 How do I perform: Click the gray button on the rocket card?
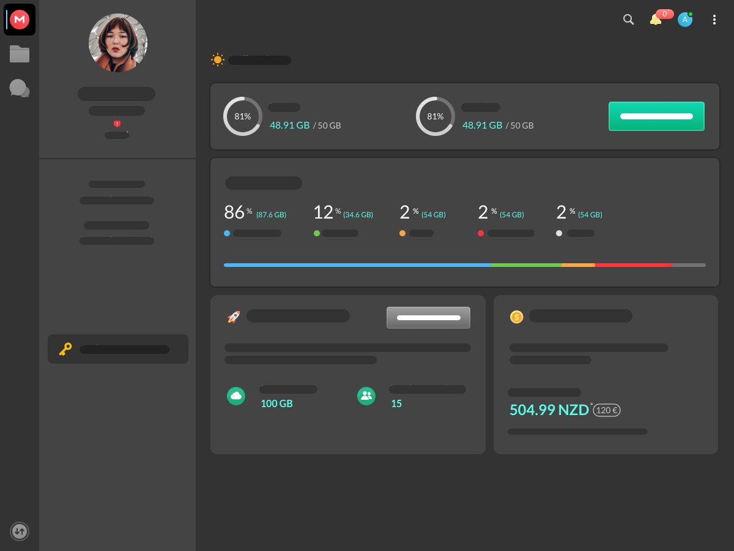pos(428,317)
